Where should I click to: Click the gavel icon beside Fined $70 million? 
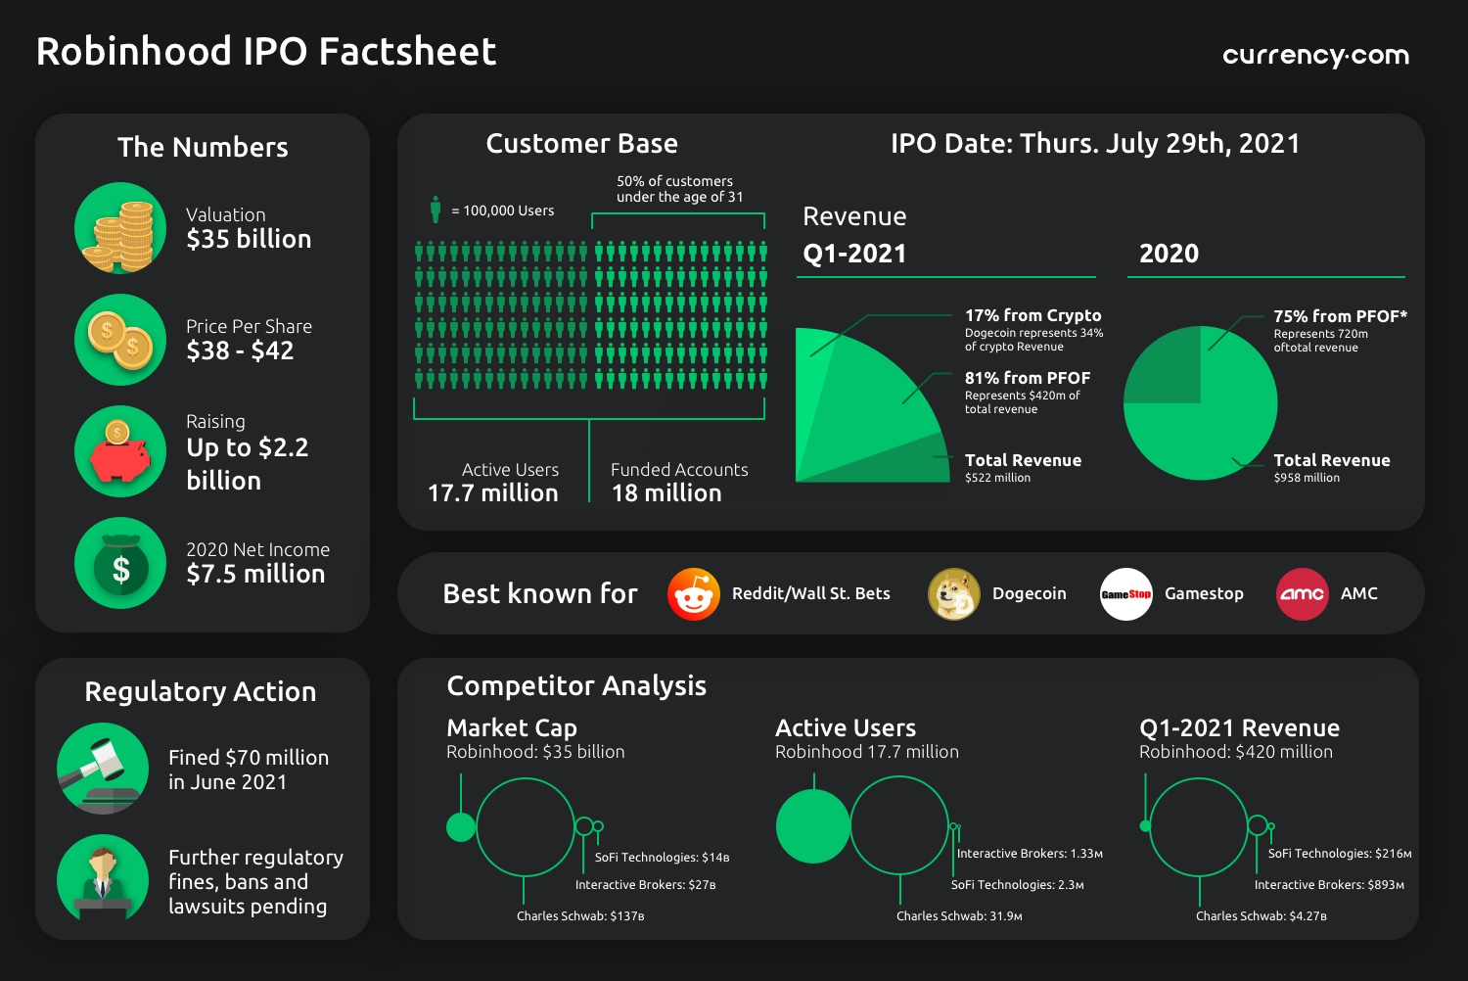point(103,769)
